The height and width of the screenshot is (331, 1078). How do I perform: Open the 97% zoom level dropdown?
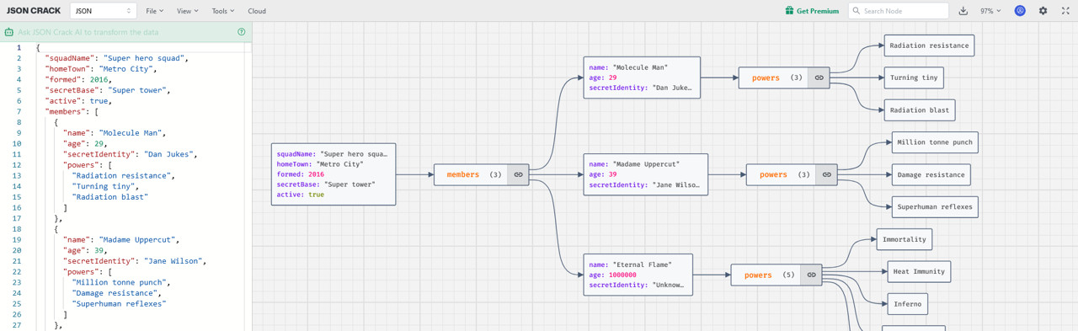[990, 11]
